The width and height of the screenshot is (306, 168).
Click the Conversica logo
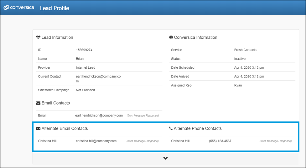(19, 7)
